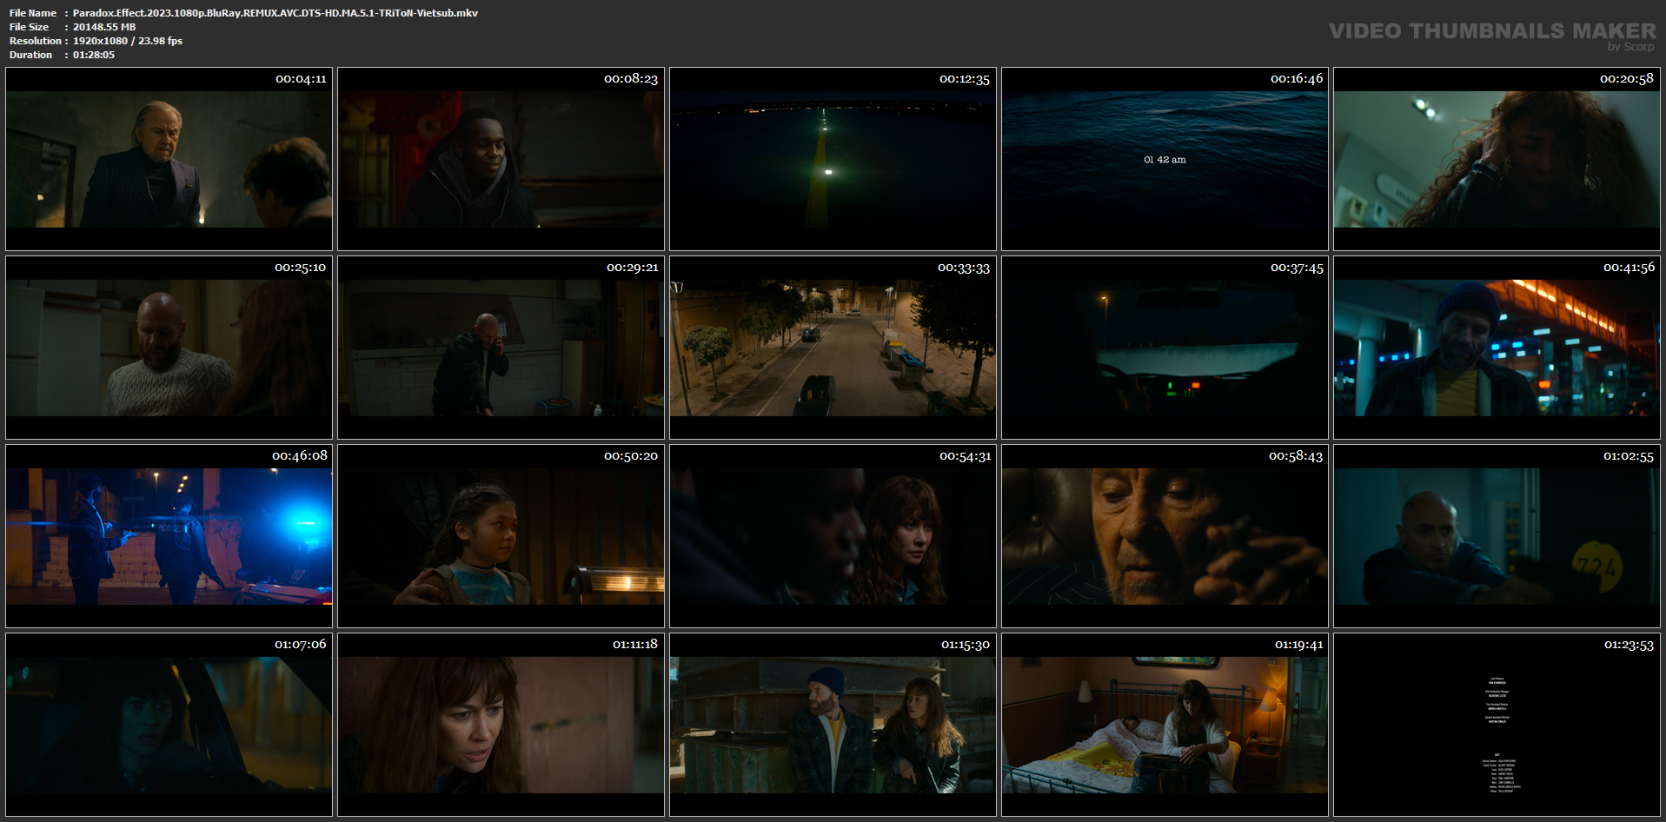Select the street view frame at 00:33:33
Screen dimensions: 1666x822
[x=833, y=348]
